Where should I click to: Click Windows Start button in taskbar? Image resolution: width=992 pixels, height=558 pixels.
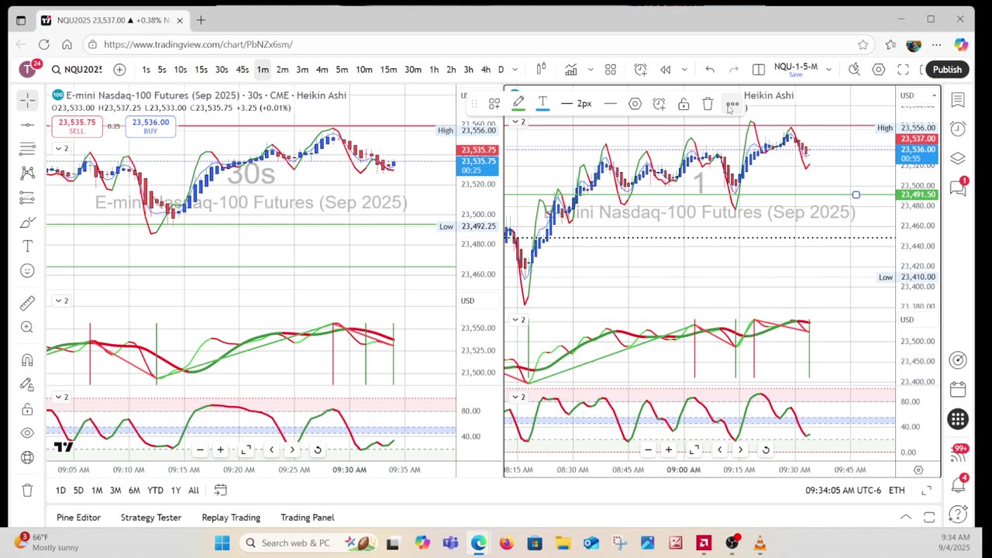pyautogui.click(x=222, y=543)
